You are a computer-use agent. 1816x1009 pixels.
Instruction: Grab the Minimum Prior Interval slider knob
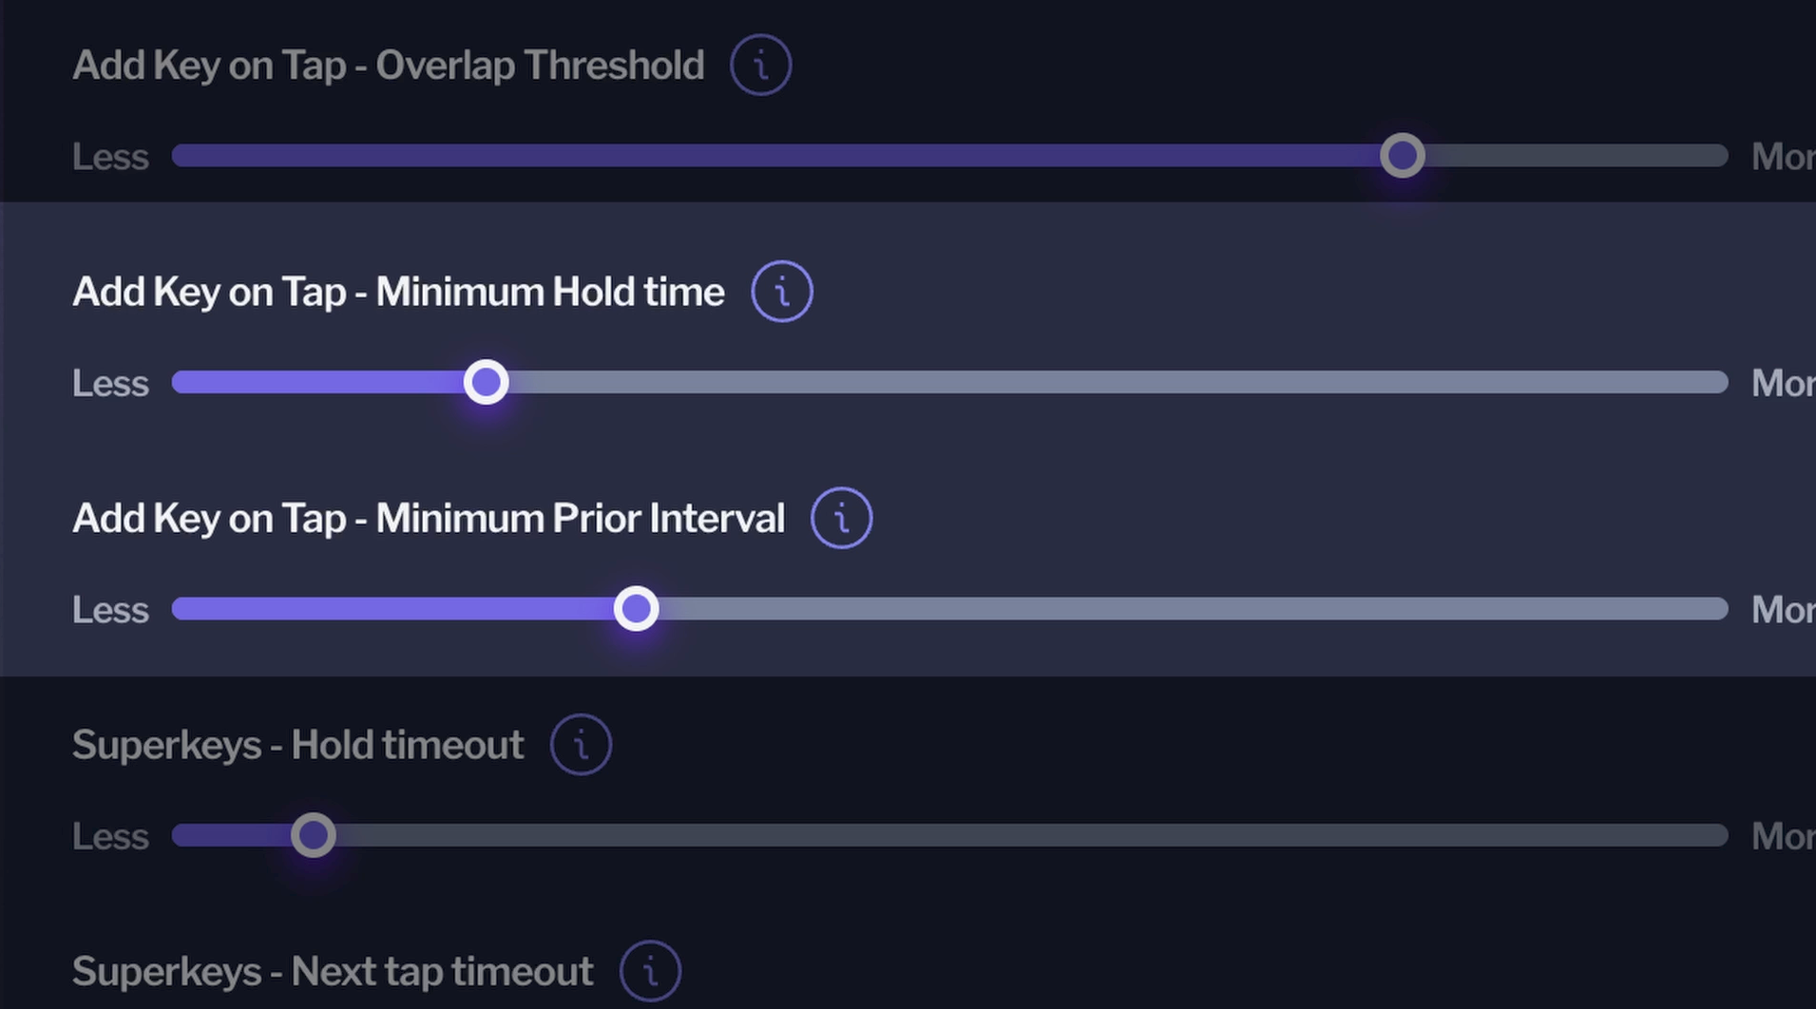636,608
